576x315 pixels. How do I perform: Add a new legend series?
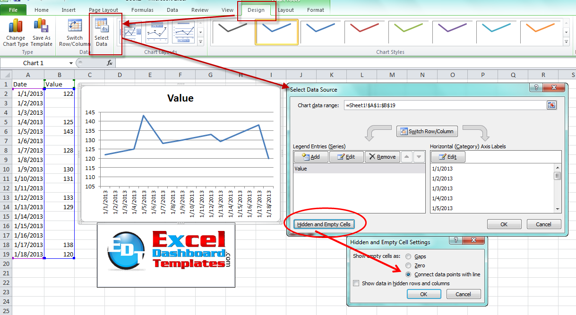310,157
